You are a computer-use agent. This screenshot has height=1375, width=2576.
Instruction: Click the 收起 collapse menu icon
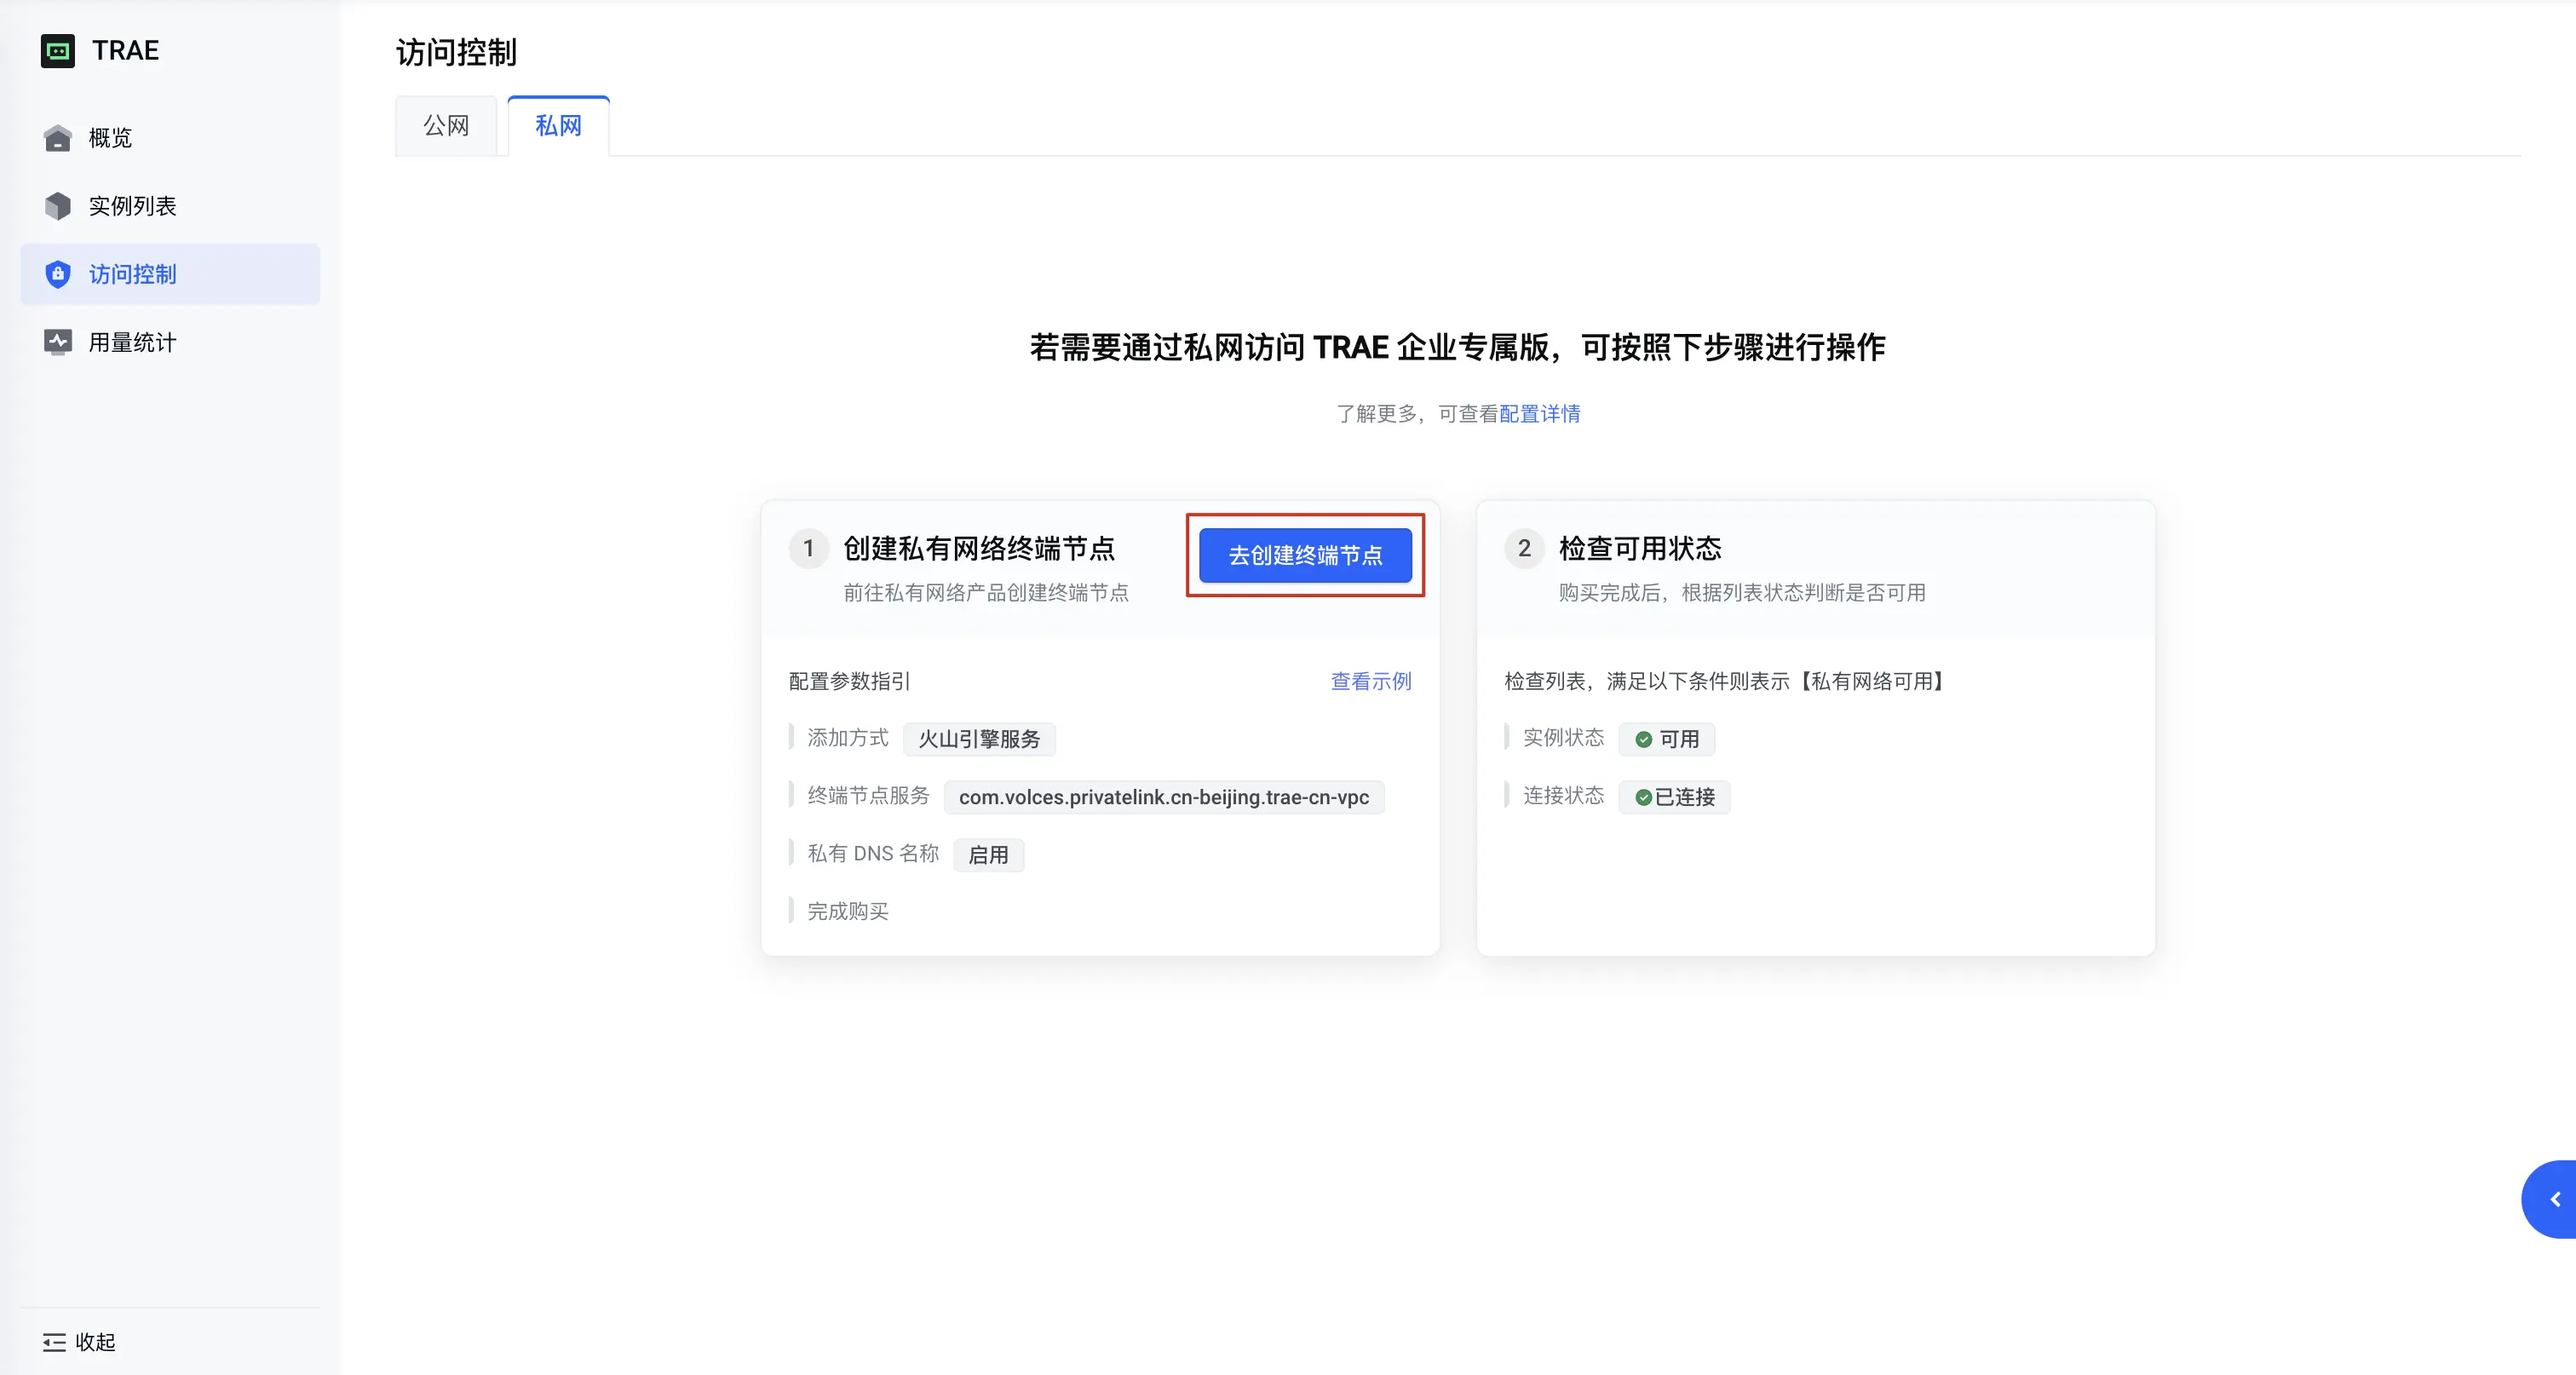pyautogui.click(x=54, y=1342)
